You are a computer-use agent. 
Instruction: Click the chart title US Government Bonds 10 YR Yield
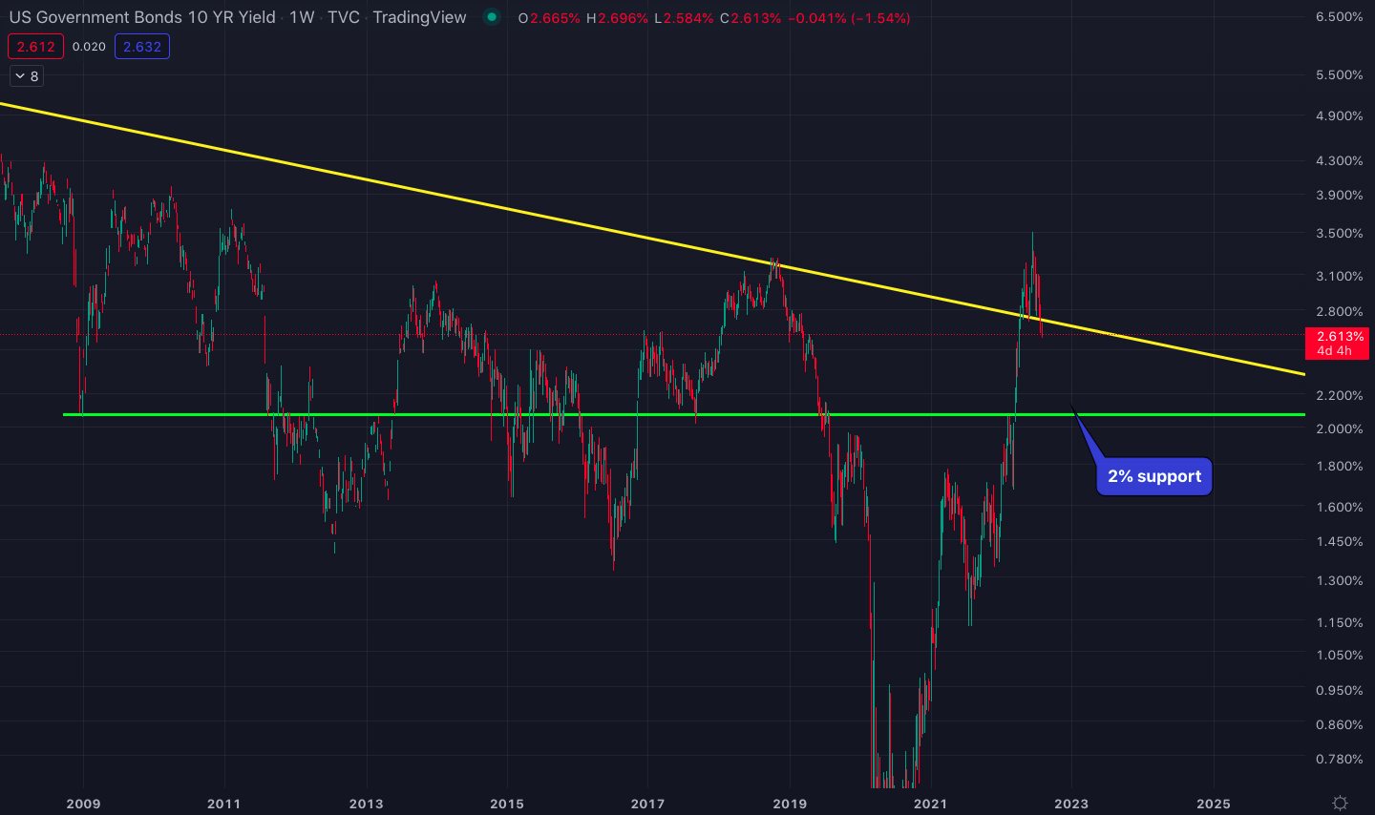click(x=142, y=17)
